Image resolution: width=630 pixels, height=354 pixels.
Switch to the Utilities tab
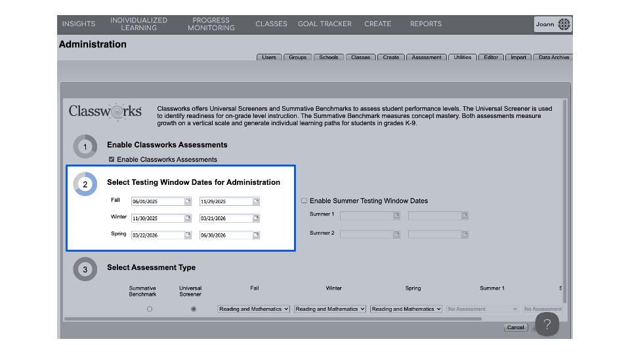463,58
